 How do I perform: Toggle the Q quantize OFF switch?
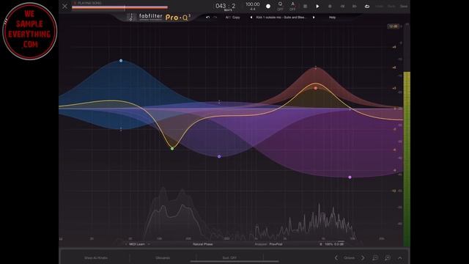(280, 6)
